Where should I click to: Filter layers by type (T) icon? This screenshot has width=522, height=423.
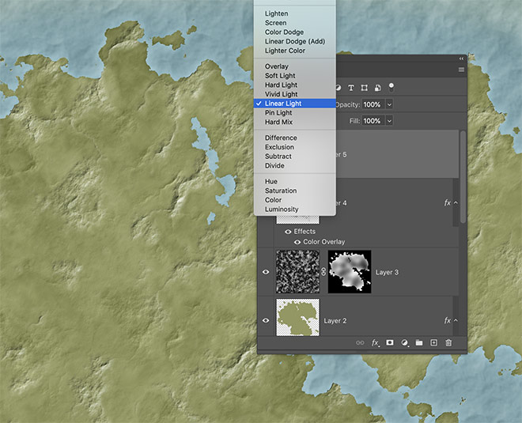click(350, 88)
